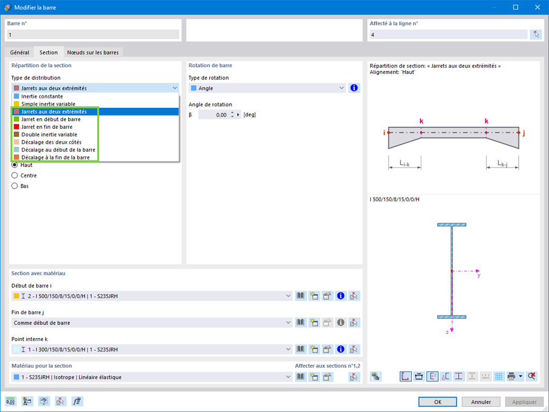Open the angle β value arrow menu

pos(239,115)
